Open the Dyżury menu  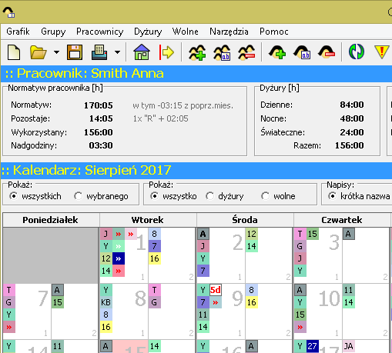tap(148, 32)
